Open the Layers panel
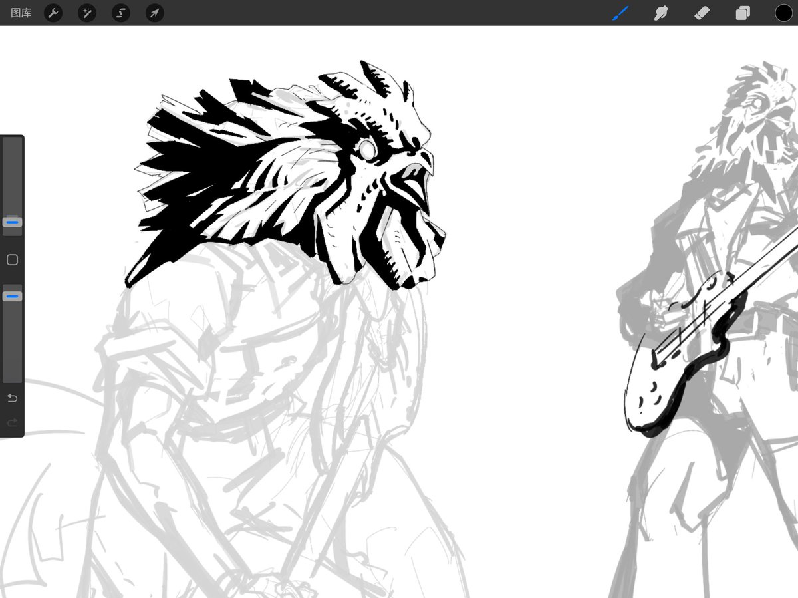798x598 pixels. (x=743, y=13)
